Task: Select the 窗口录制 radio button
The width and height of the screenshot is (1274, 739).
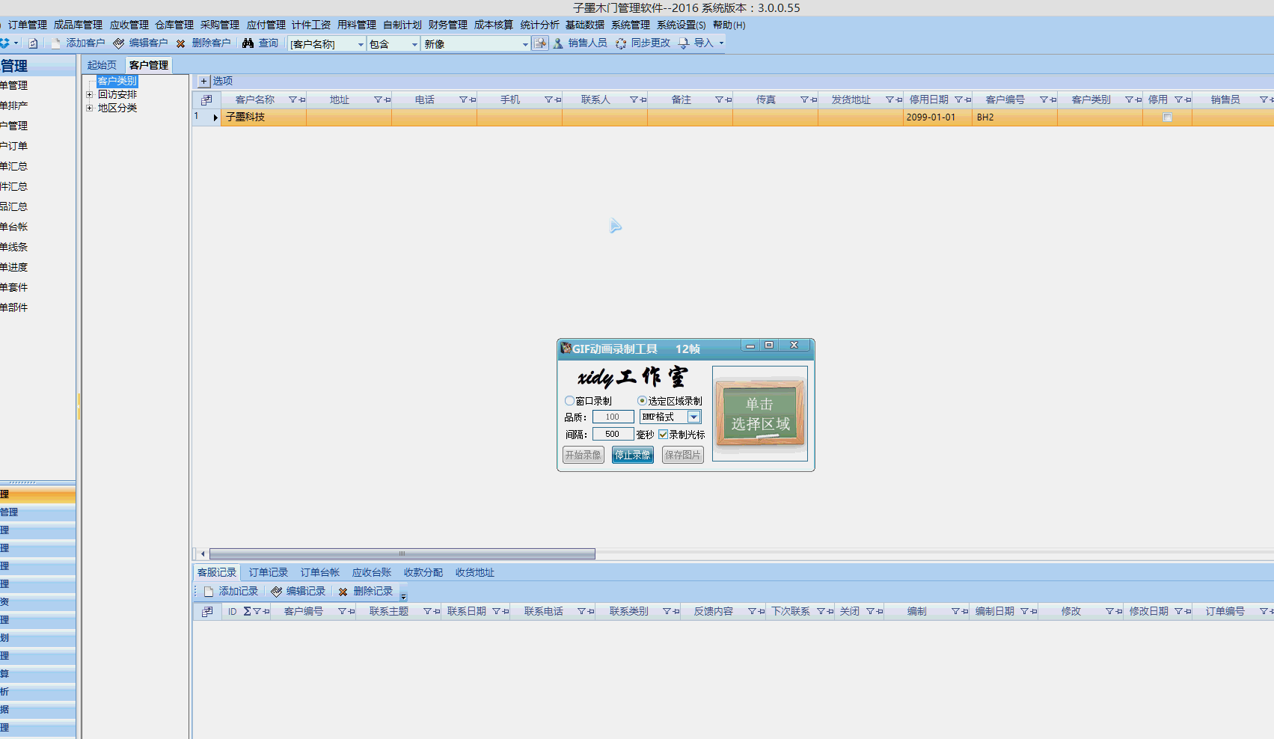Action: coord(569,401)
